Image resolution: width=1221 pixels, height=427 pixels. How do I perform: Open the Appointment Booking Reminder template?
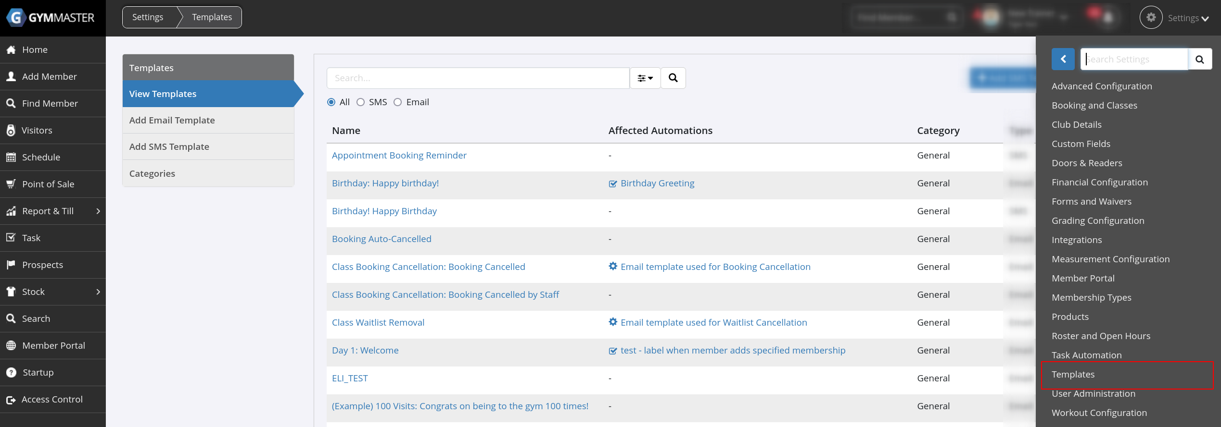coord(399,155)
